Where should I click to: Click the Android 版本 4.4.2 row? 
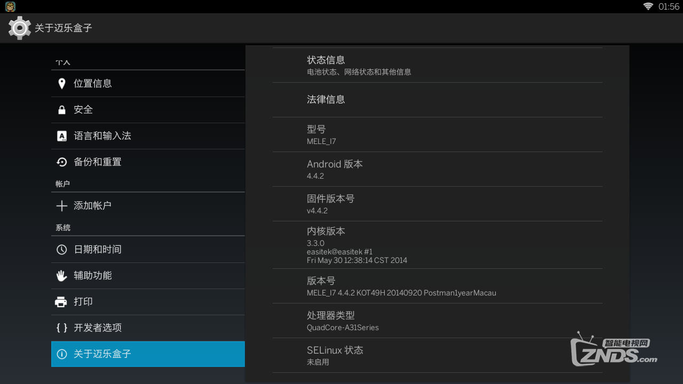[438, 169]
